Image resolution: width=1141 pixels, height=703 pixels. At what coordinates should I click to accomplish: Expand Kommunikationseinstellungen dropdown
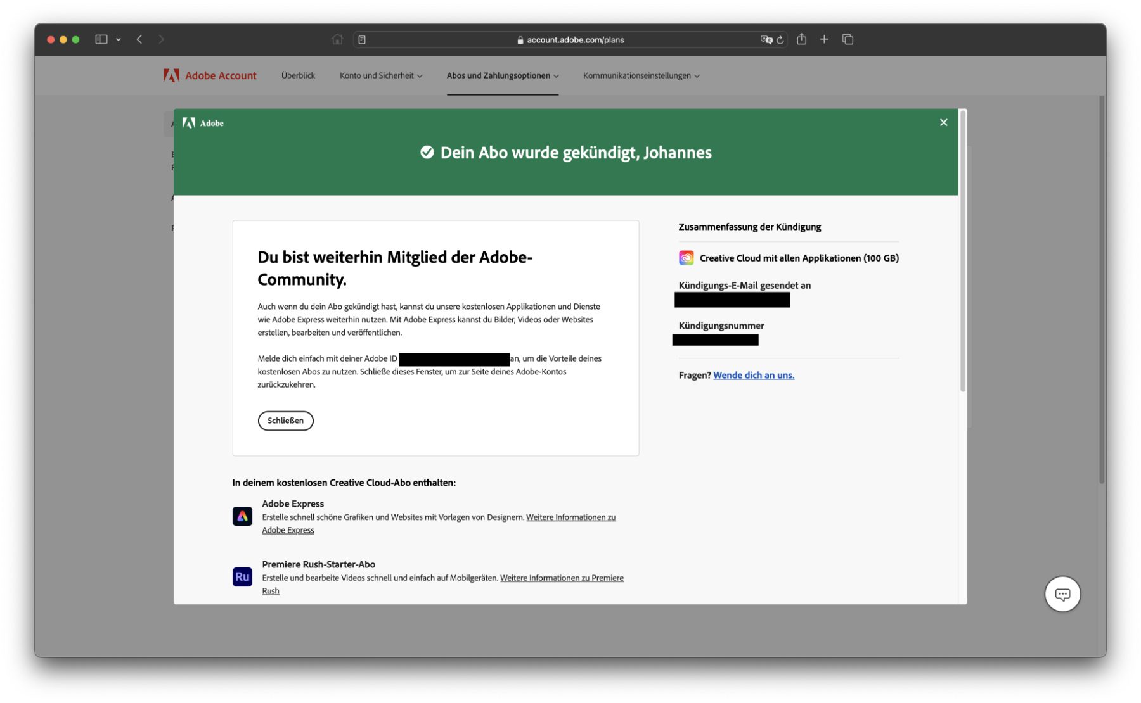point(641,75)
